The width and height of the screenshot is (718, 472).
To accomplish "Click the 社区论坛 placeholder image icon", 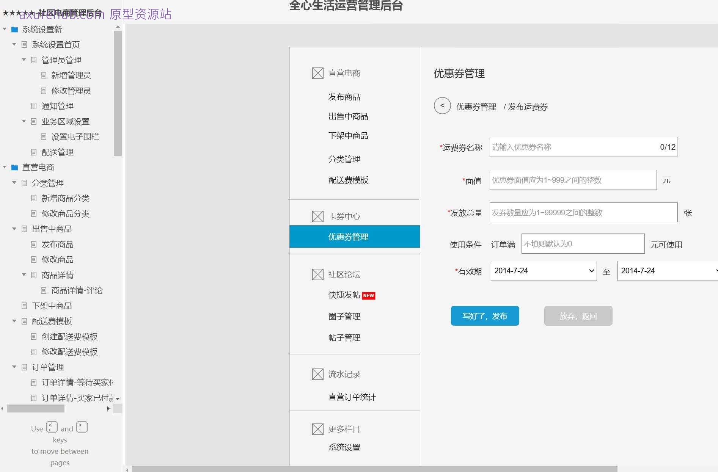I will point(317,274).
